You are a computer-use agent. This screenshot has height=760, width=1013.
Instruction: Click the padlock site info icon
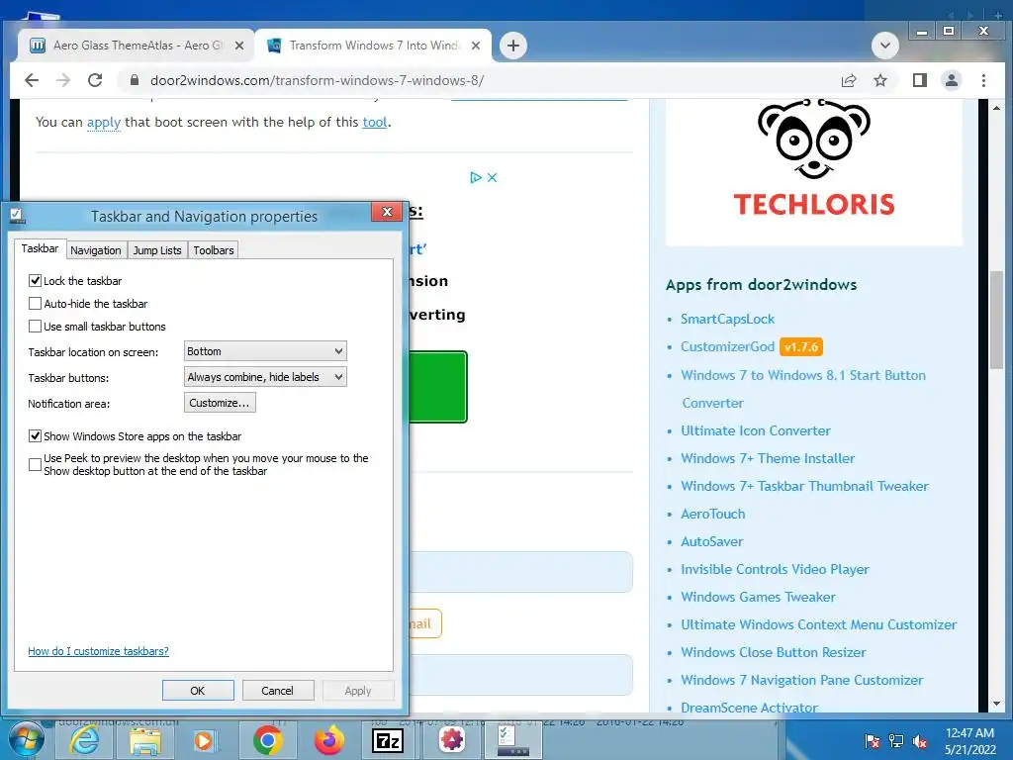click(135, 80)
